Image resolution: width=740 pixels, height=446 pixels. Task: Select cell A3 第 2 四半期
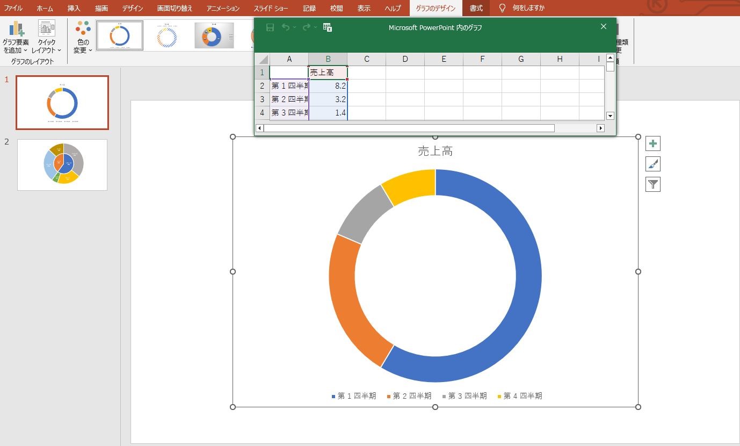tap(289, 99)
